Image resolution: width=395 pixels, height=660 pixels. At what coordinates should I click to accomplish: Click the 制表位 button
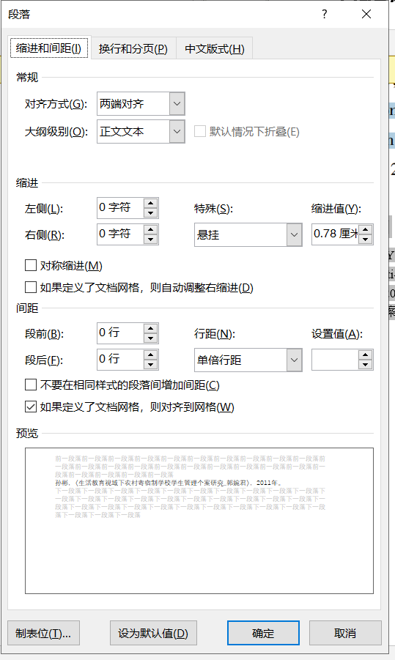(x=43, y=633)
